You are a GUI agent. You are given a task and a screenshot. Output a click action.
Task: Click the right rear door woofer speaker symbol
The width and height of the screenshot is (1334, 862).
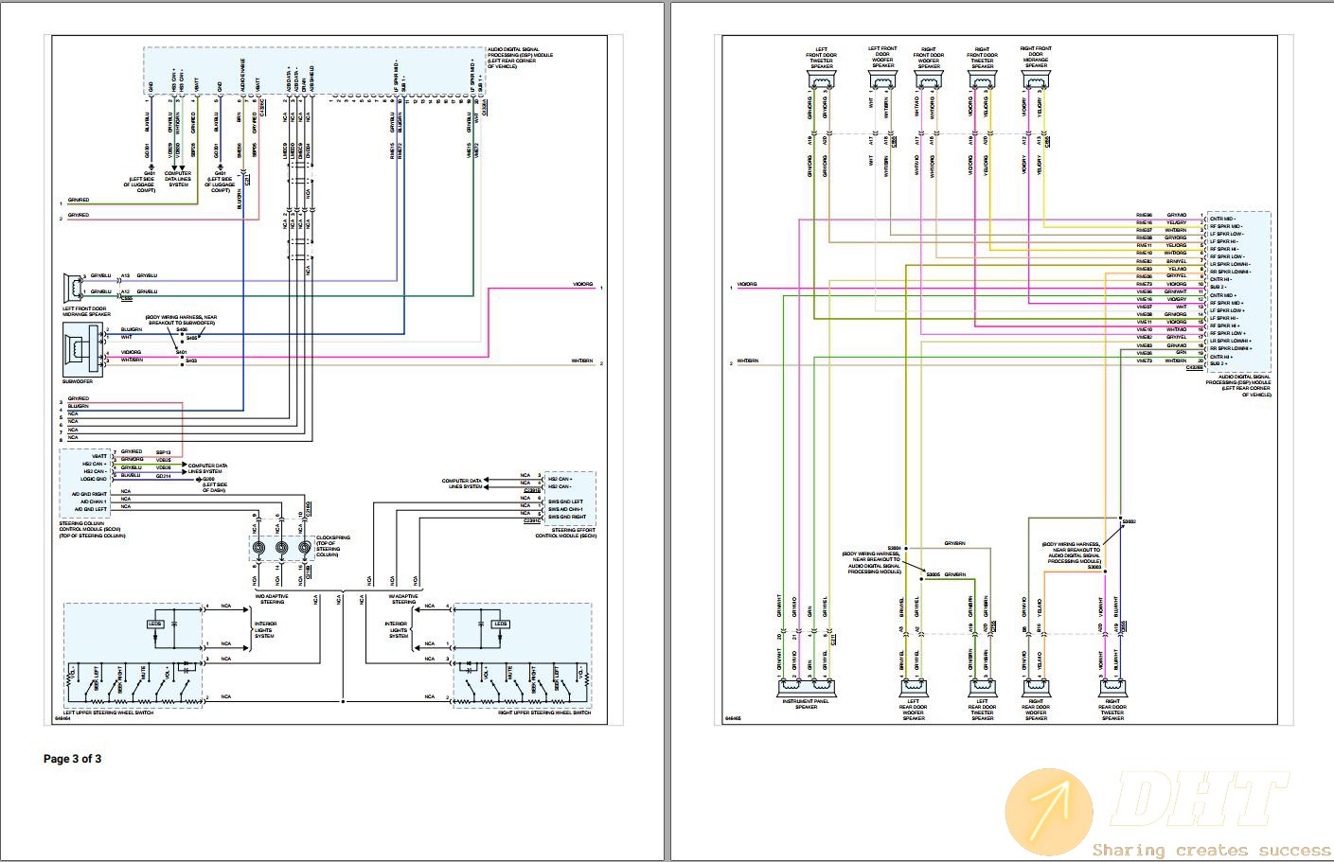pyautogui.click(x=1036, y=690)
